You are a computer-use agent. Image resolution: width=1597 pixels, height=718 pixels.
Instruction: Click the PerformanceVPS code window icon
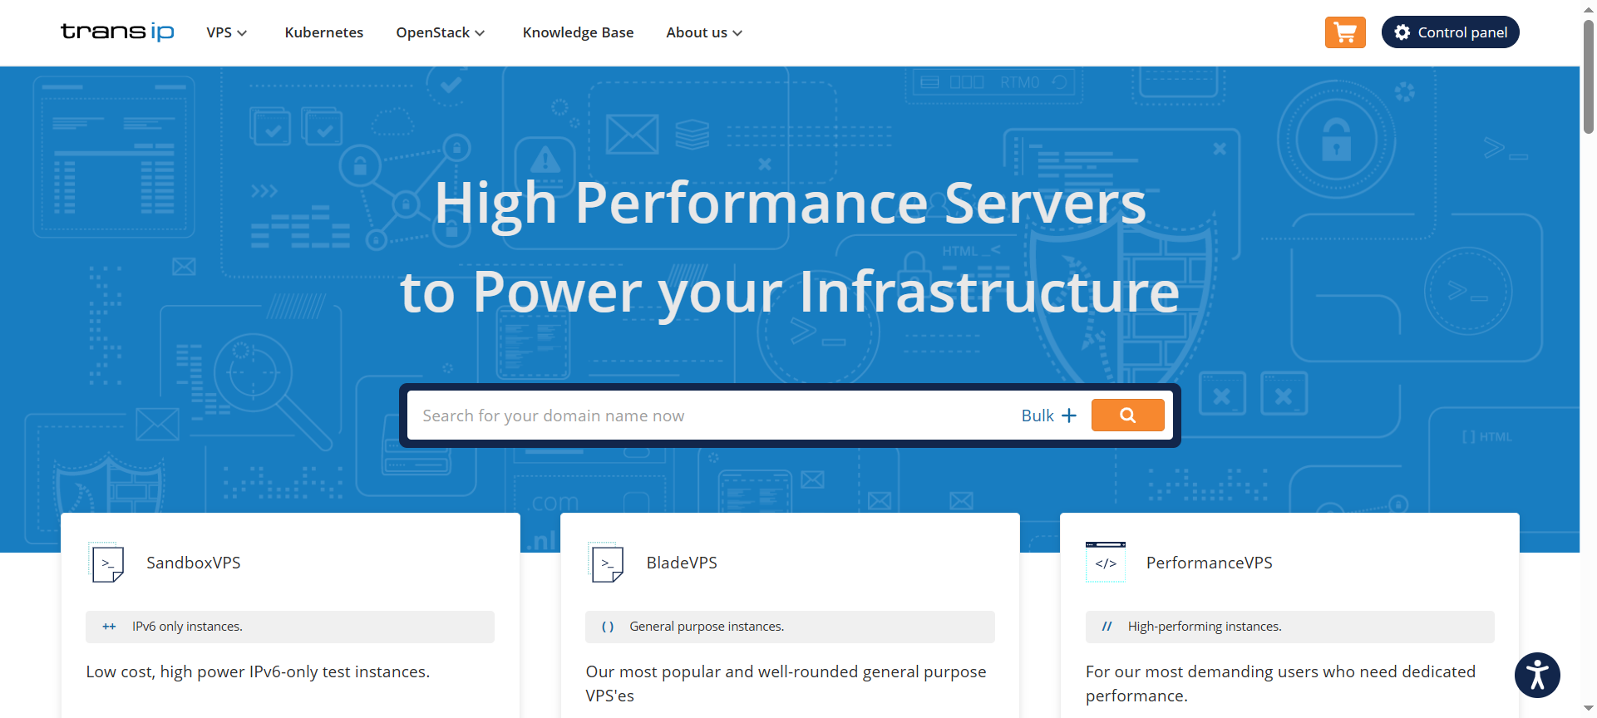(x=1105, y=563)
